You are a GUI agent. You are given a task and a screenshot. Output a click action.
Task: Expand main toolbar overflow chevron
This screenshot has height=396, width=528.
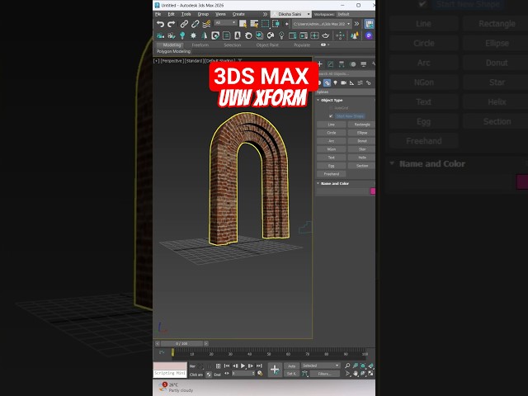point(356,24)
